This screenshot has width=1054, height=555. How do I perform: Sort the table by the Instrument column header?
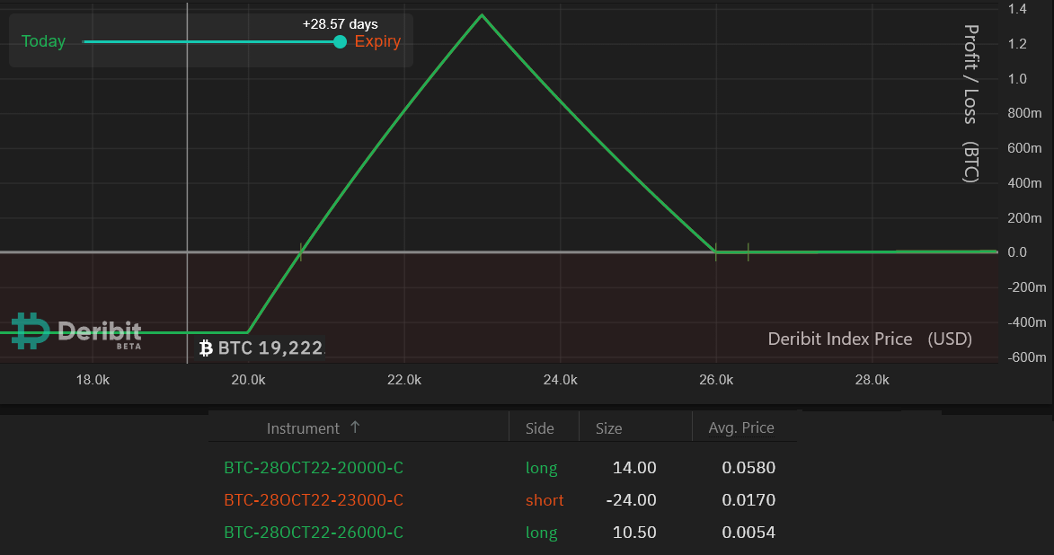pos(303,428)
